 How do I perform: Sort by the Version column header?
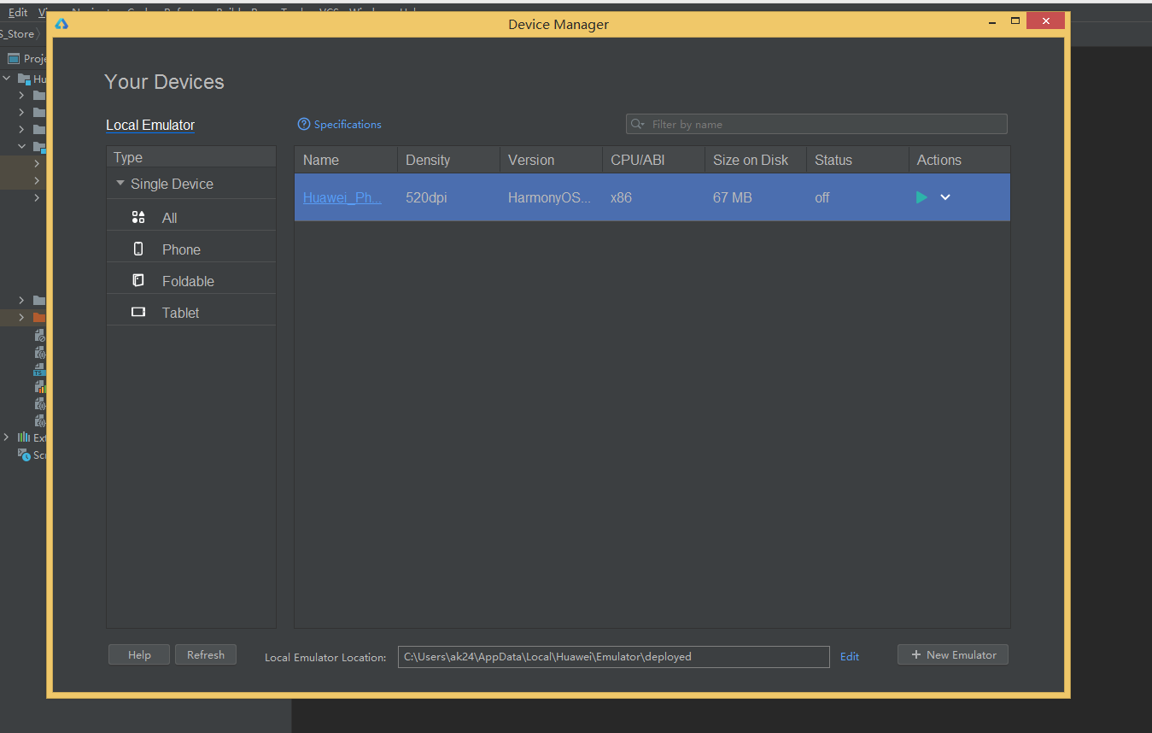coord(551,160)
